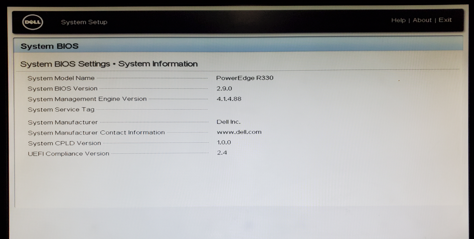474x239 pixels.
Task: Click the Dell Inc. value
Action: pyautogui.click(x=229, y=122)
